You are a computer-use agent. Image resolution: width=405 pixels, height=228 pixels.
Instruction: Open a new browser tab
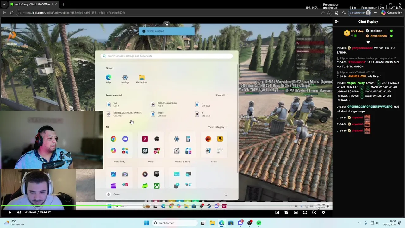(63, 4)
